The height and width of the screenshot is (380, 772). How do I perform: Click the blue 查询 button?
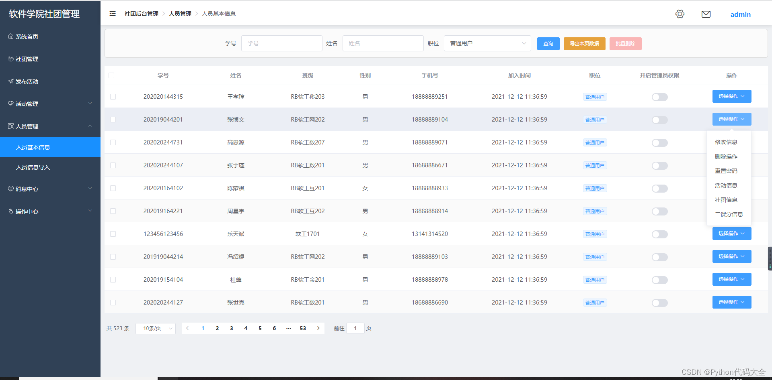click(x=548, y=44)
